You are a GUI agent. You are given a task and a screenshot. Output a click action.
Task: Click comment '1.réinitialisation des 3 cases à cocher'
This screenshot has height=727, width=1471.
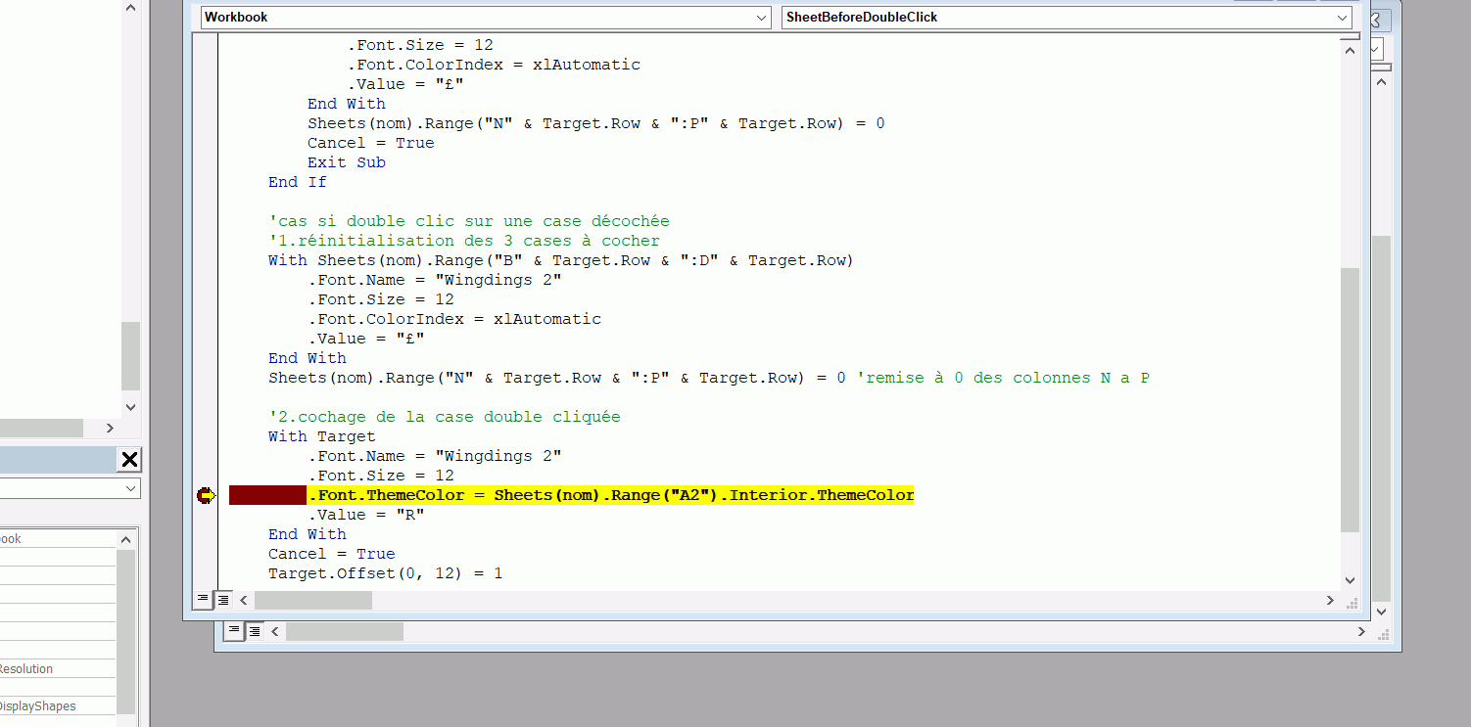[464, 241]
